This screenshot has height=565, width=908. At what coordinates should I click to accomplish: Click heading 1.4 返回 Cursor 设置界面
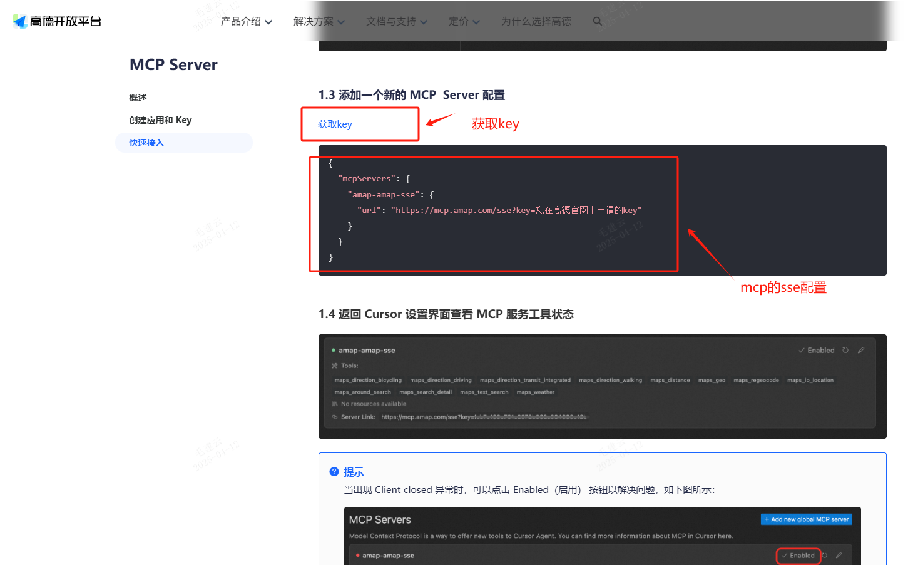[x=446, y=314]
